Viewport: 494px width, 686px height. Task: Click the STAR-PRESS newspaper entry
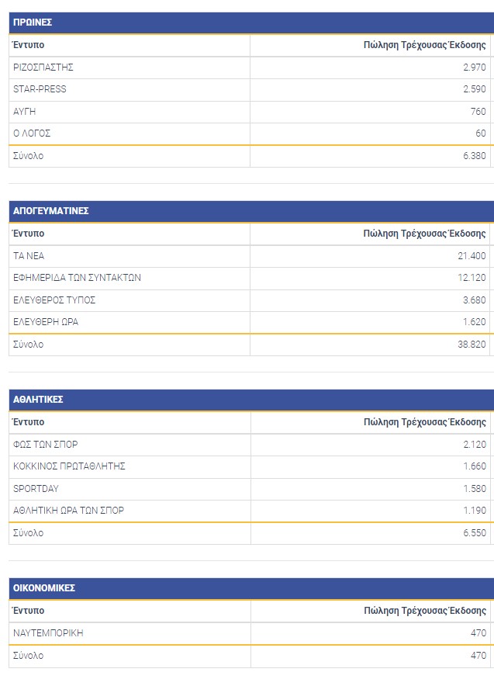coord(40,89)
